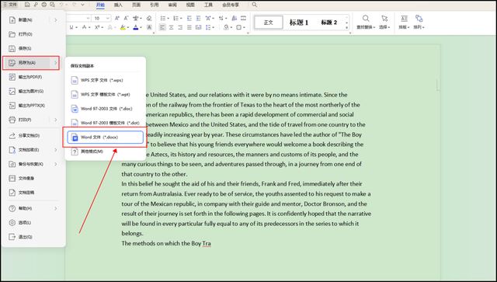This screenshot has height=282, width=497.
Task: Select the justify paragraph icon
Action: (x=189, y=28)
